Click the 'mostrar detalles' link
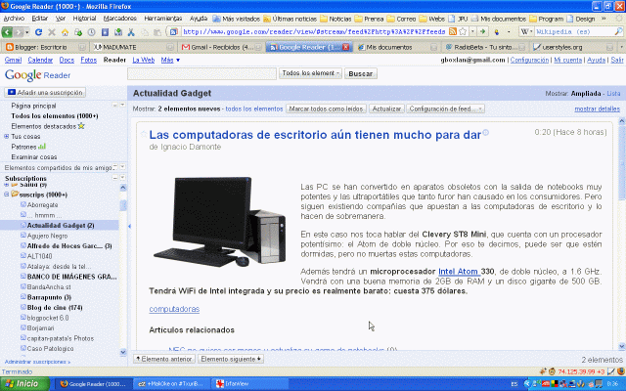Image resolution: width=626 pixels, height=391 pixels. coord(598,109)
